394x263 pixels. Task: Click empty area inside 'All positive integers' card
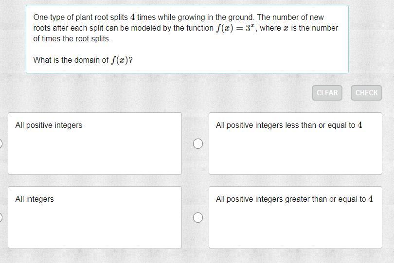(95, 153)
